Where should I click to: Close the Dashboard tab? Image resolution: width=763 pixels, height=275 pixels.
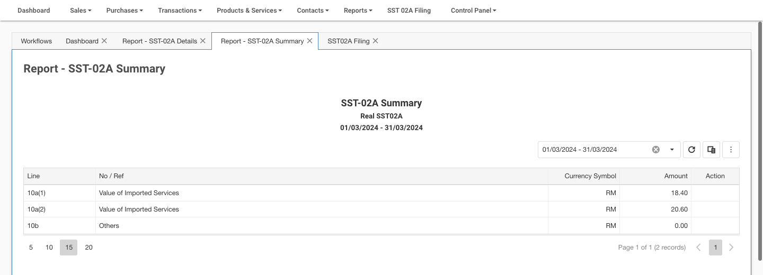click(x=104, y=41)
